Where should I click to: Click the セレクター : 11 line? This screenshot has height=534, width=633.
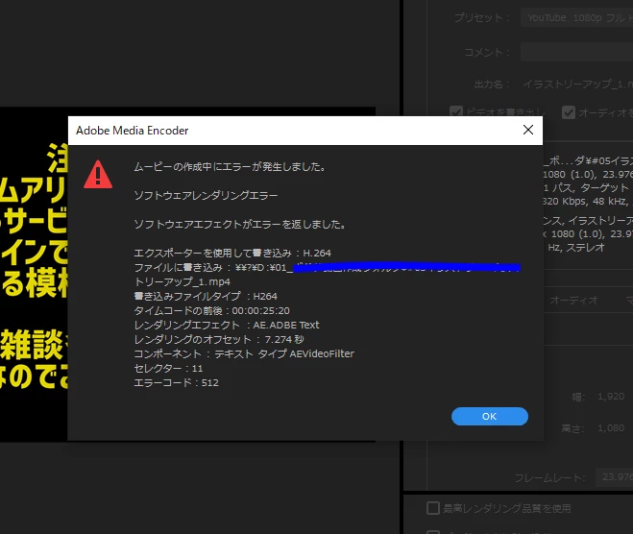point(168,368)
